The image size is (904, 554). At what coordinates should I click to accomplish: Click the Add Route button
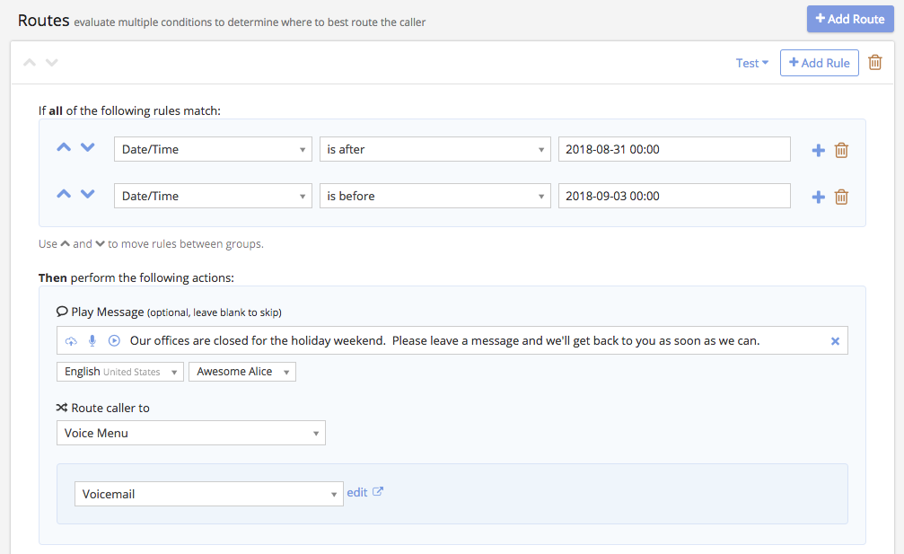click(x=849, y=18)
